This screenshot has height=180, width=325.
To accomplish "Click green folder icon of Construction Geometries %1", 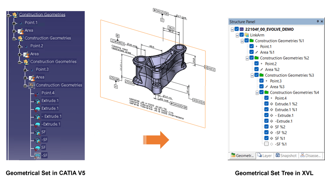I will coord(251,41).
